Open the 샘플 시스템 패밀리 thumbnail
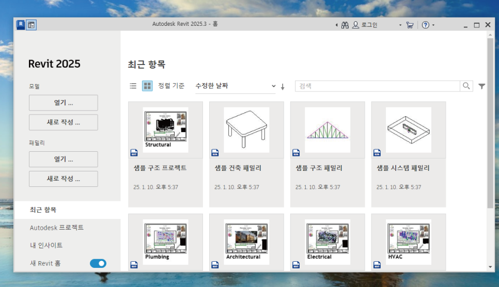 408,130
